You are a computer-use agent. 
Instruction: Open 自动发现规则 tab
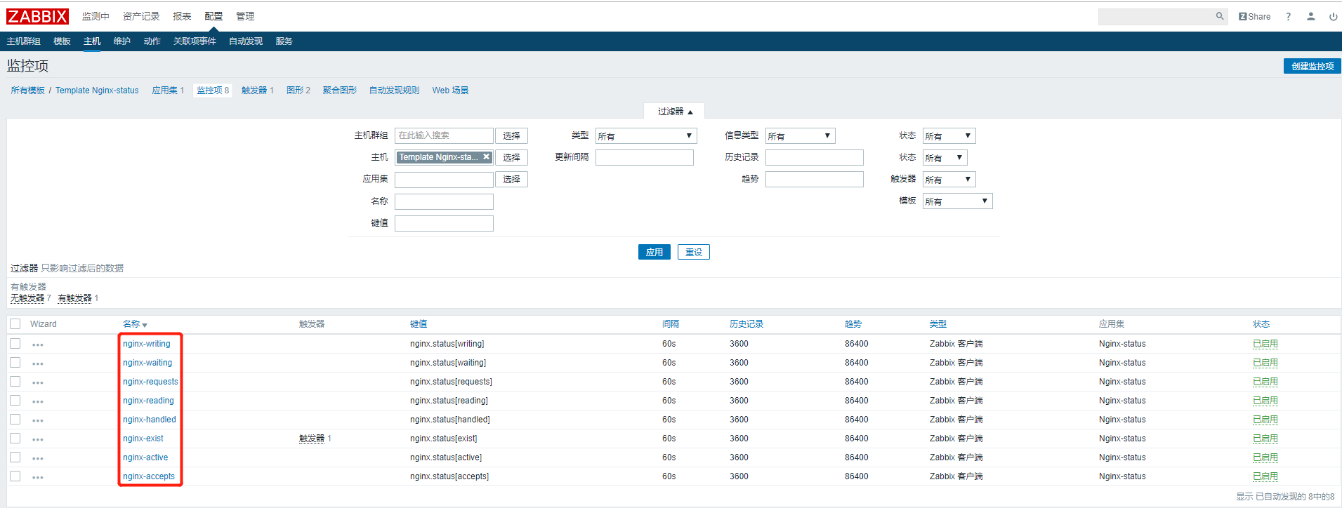394,91
